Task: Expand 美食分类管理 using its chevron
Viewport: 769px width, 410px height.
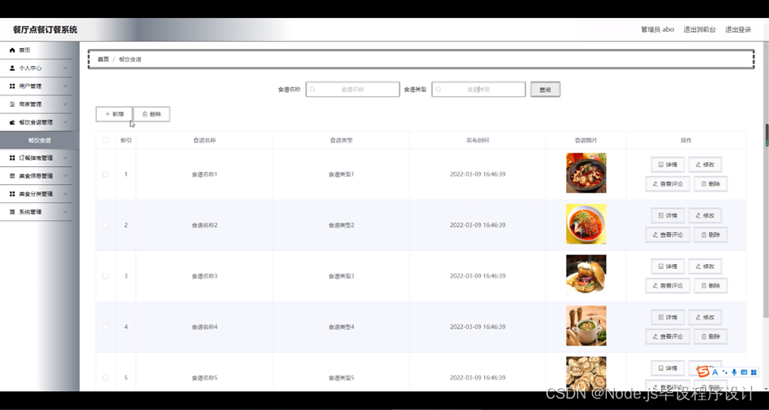Action: [65, 194]
